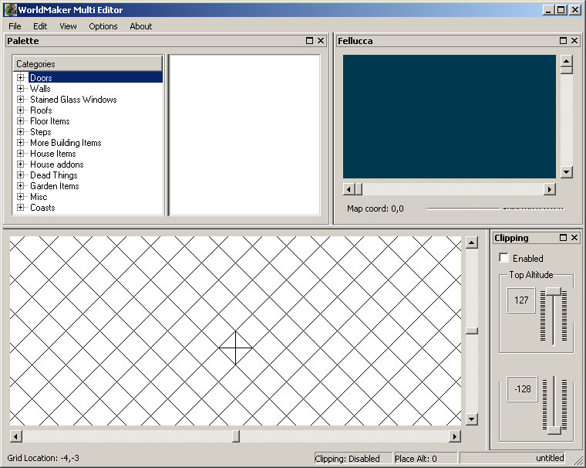Expand the Roofs category tree node
Image resolution: width=586 pixels, height=468 pixels.
pyautogui.click(x=21, y=110)
